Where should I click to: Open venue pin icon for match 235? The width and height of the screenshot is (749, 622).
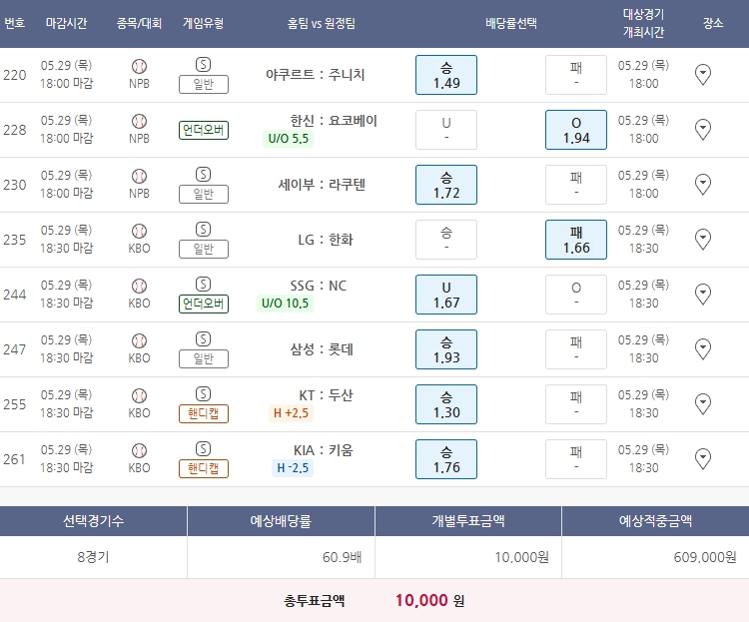(x=702, y=239)
